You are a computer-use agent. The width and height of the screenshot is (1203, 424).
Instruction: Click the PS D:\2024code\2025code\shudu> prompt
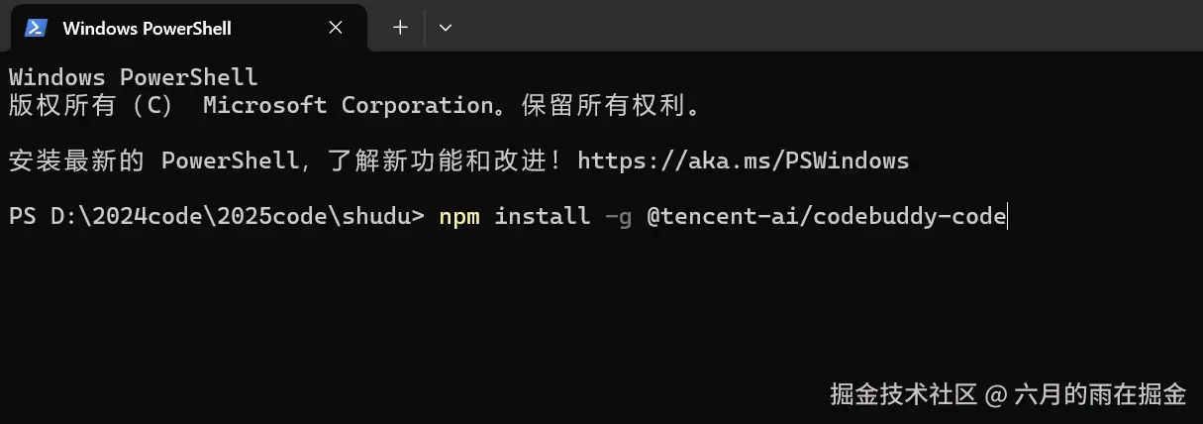pyautogui.click(x=216, y=215)
